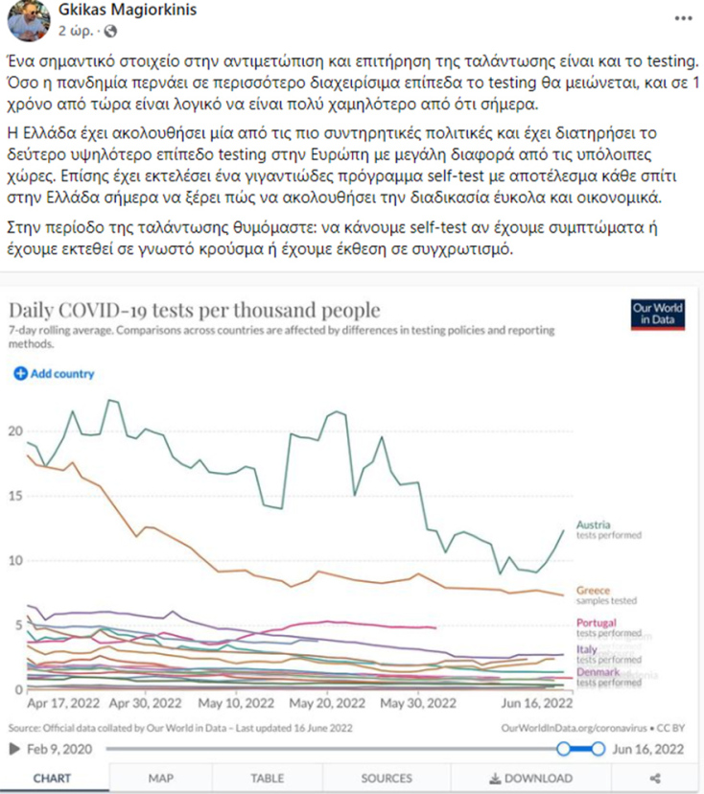Viewport: 704px width, 794px height.
Task: Open post options three-dot menu
Action: [x=680, y=19]
